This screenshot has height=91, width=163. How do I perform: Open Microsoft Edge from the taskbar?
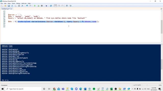[81, 89]
